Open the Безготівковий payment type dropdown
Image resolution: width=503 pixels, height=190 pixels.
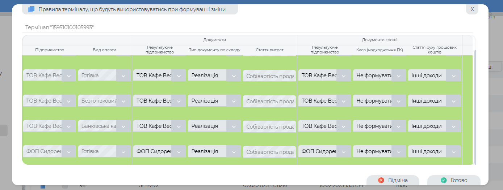click(123, 101)
